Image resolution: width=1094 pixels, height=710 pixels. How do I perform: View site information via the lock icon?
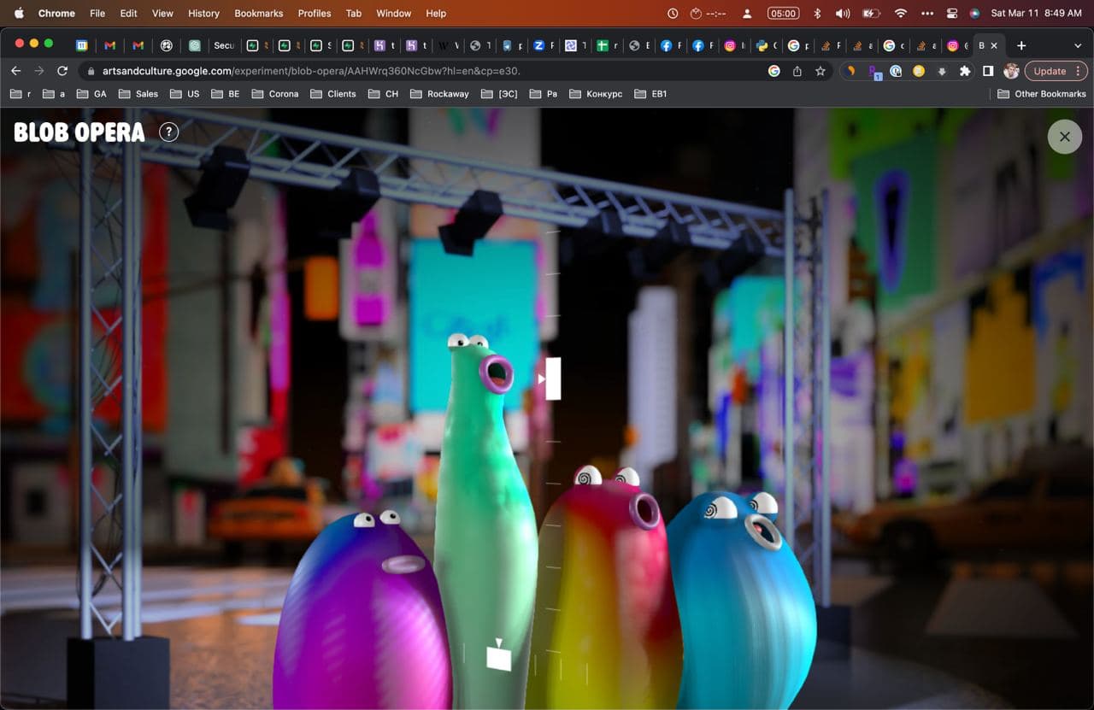tap(91, 72)
